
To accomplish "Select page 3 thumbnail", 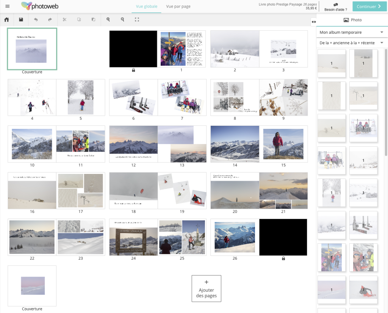I will [283, 49].
